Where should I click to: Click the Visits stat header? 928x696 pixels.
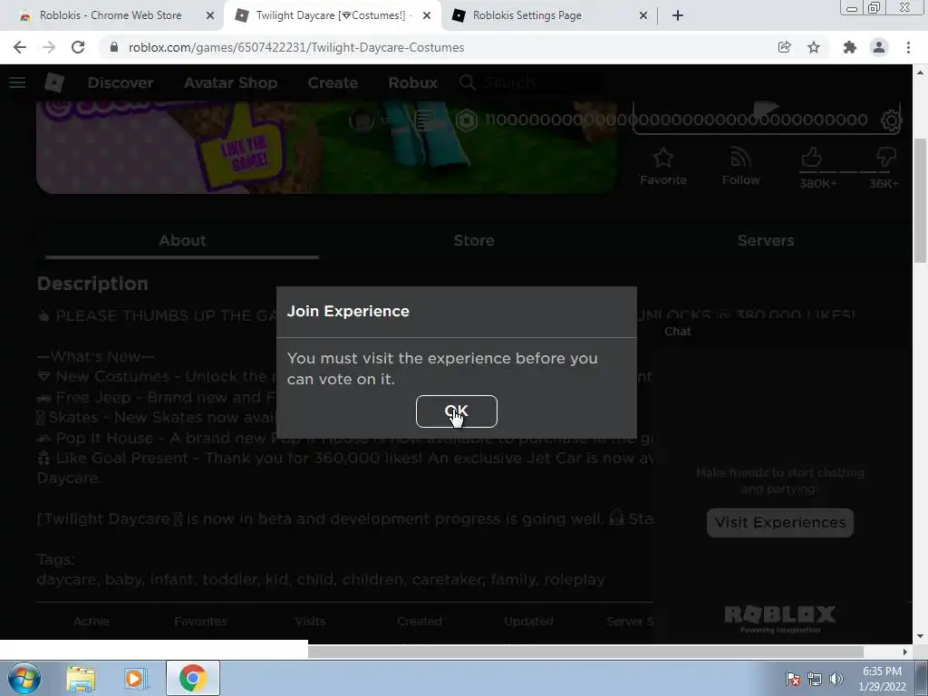coord(310,622)
